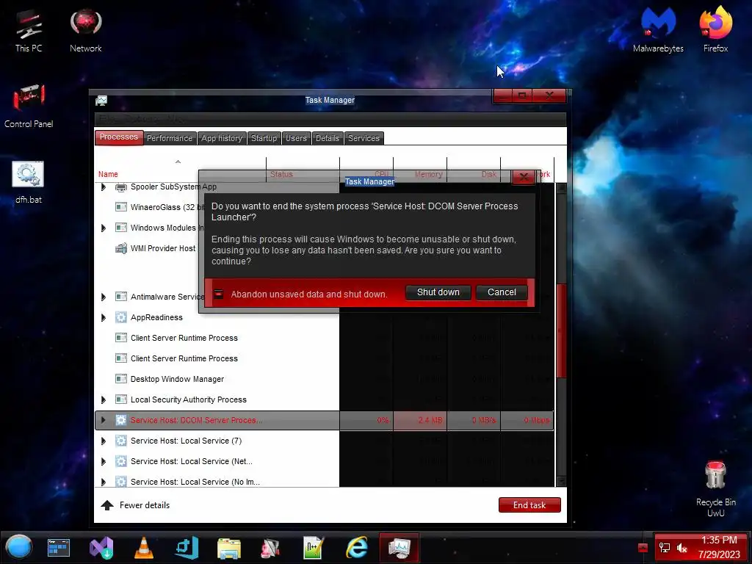This screenshot has height=564, width=752.
Task: Open the Control Panel desktop icon
Action: pos(29,106)
